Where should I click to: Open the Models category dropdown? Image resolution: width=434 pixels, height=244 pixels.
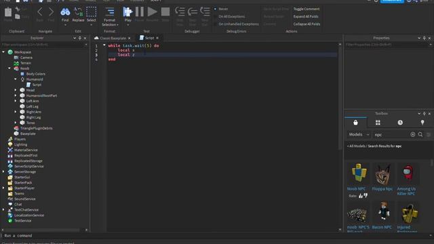pyautogui.click(x=359, y=134)
